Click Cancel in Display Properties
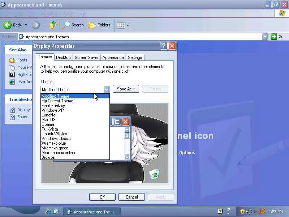Screen dimensions: 289x217 [x=131, y=197]
